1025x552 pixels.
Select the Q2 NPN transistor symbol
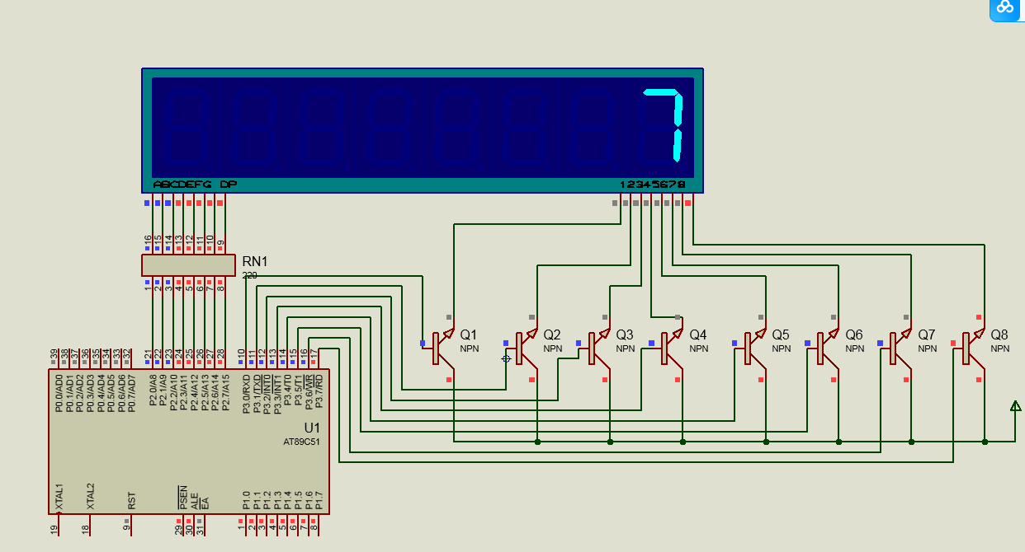pos(523,348)
